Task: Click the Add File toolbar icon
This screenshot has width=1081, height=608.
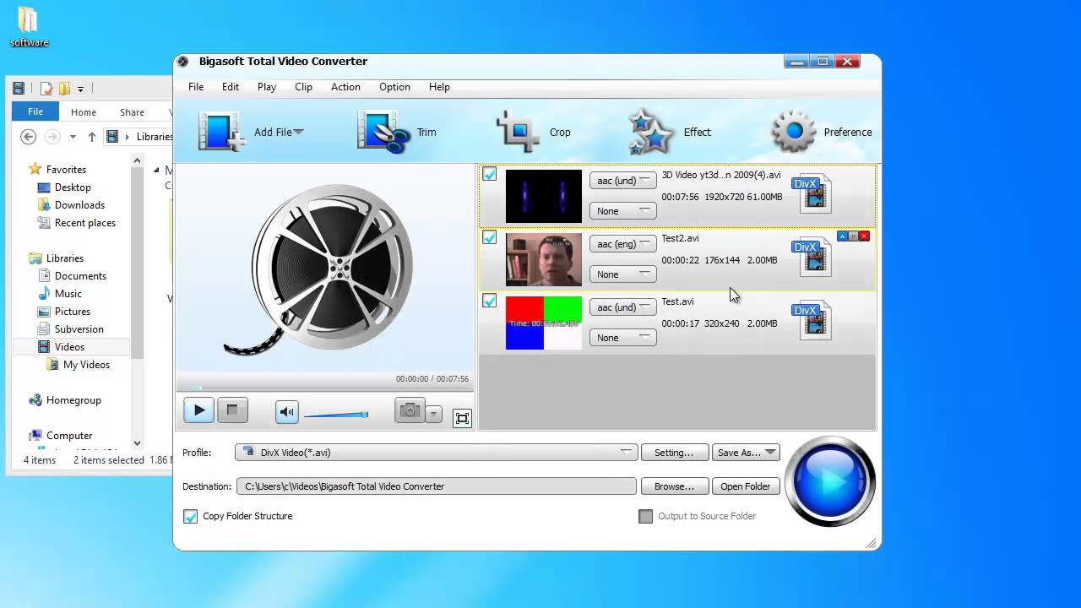Action: click(221, 132)
